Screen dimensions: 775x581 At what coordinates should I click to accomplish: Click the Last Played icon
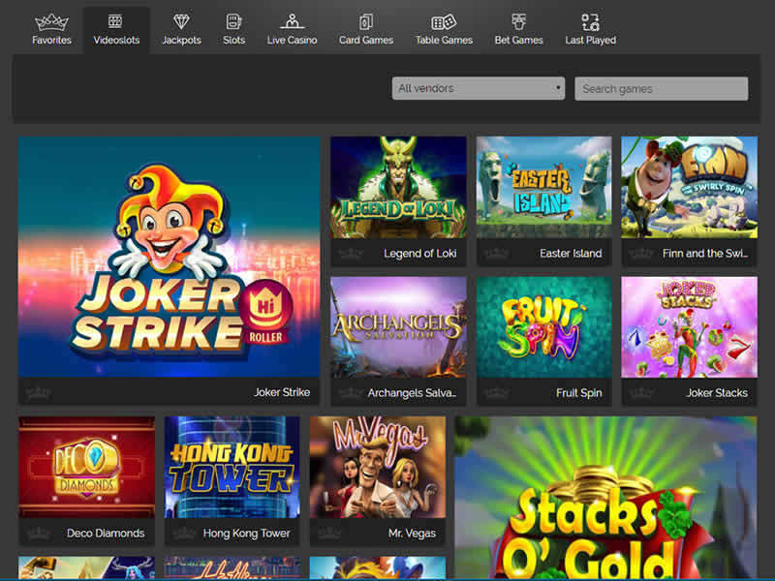coord(591,22)
